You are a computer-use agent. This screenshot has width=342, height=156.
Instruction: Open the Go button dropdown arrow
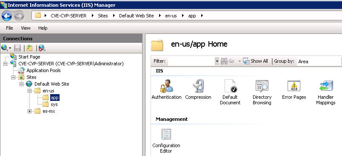[x=239, y=61]
